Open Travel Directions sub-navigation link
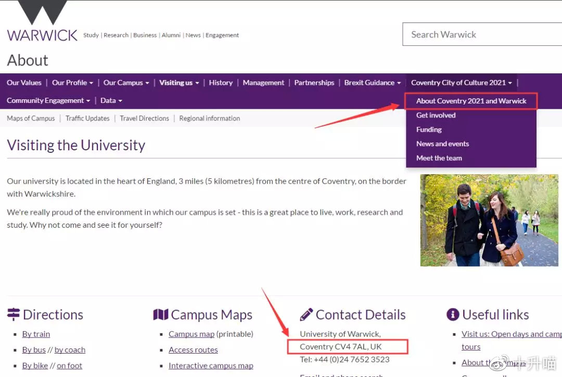The height and width of the screenshot is (377, 562). [x=145, y=118]
